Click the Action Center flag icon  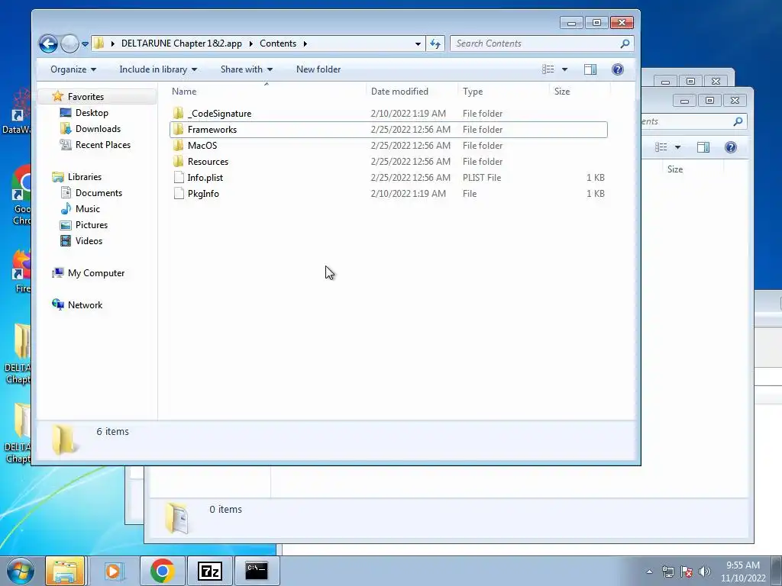(687, 572)
